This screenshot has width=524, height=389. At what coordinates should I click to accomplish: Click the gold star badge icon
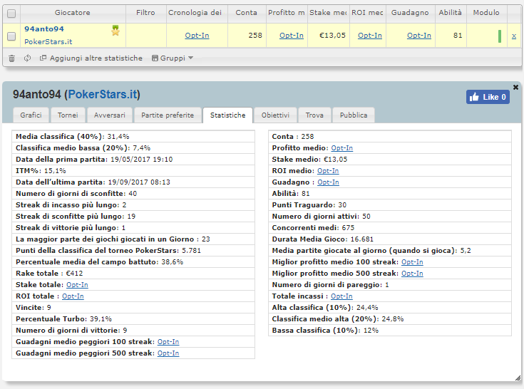pos(115,31)
